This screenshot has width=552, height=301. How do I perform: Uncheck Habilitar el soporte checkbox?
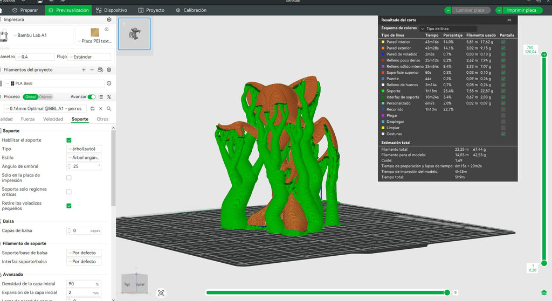click(x=69, y=140)
